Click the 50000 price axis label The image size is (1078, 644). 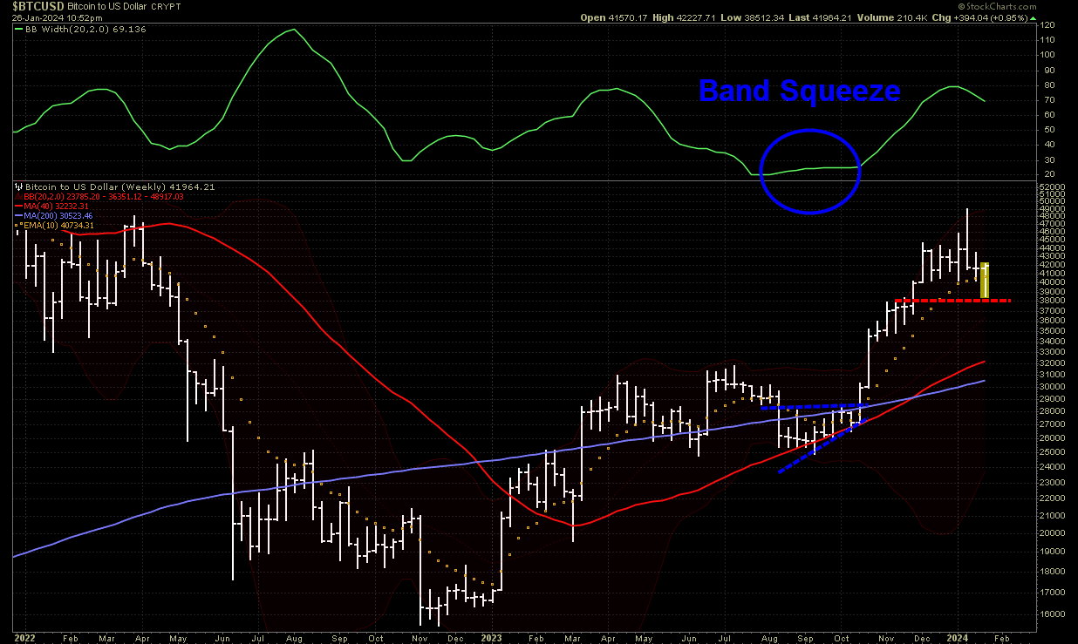click(1053, 200)
